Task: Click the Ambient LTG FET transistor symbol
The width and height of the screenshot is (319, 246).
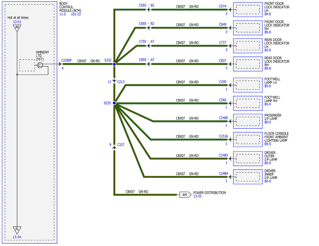Action: point(40,65)
